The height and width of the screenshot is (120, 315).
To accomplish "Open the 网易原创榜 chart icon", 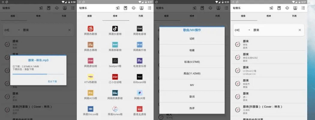I will pos(90,61).
